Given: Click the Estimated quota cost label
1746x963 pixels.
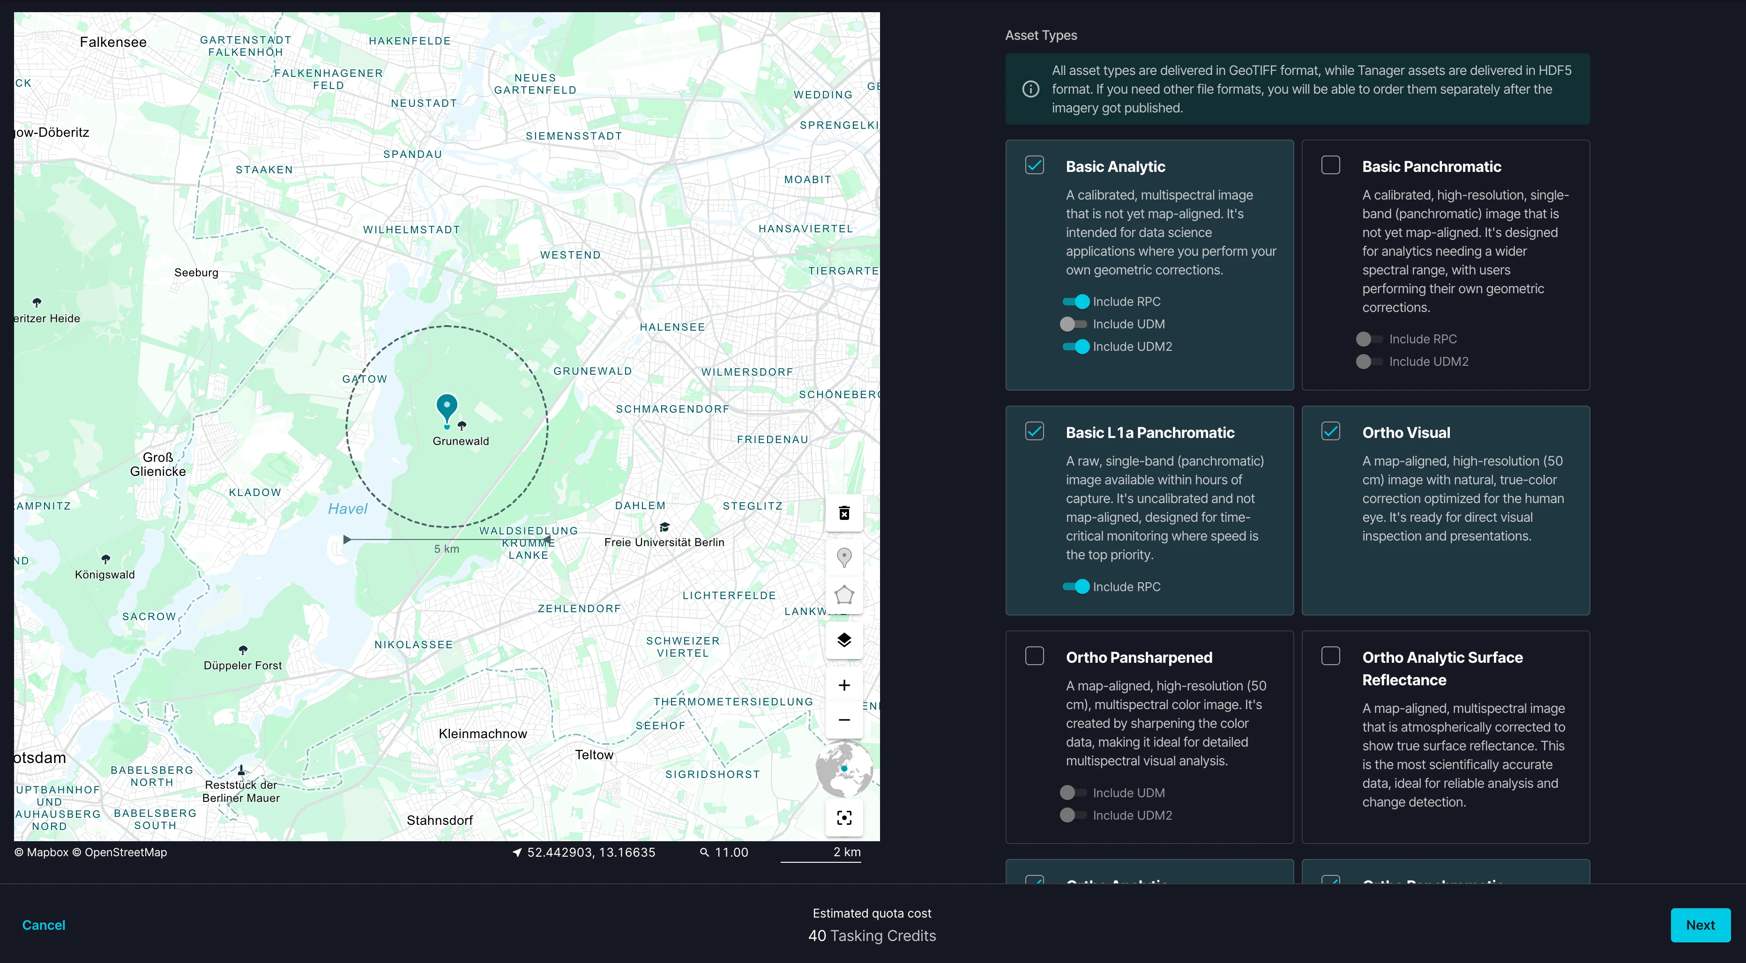Looking at the screenshot, I should click(x=873, y=913).
